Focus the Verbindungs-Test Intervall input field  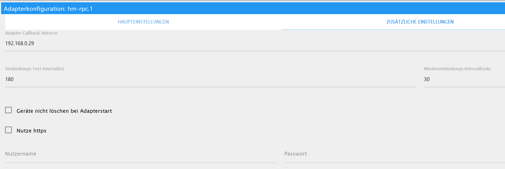[210, 79]
